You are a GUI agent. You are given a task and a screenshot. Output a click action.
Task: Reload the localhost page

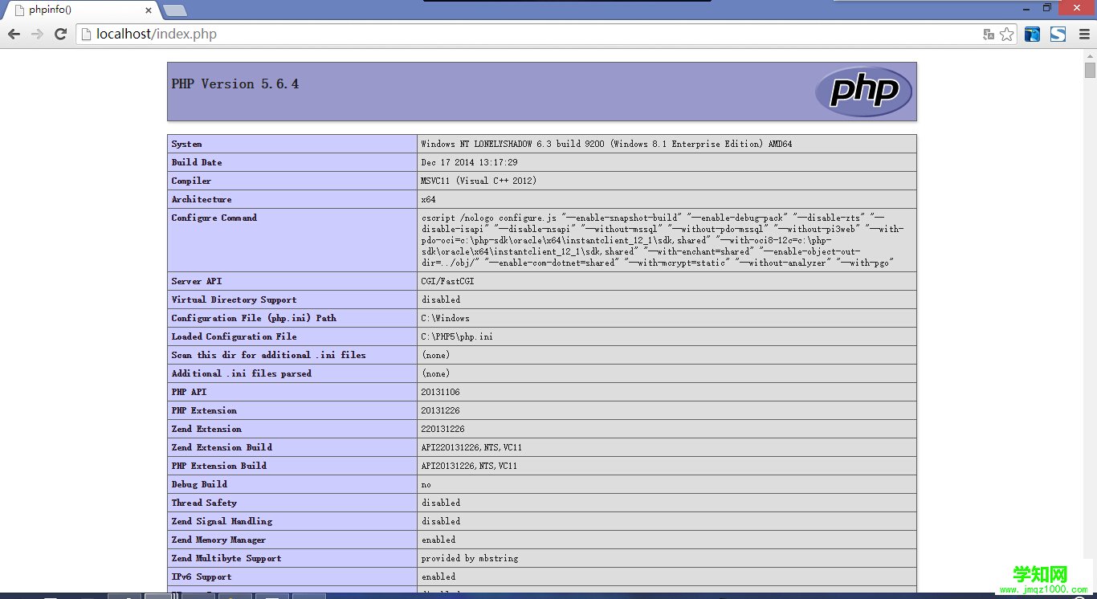coord(60,34)
